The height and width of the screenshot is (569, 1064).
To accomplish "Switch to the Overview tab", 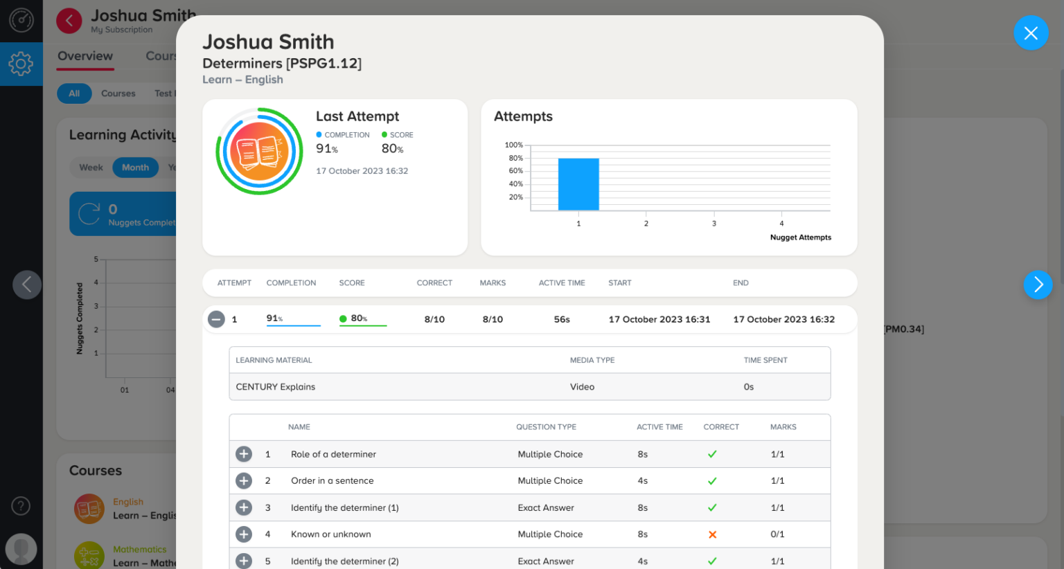I will pyautogui.click(x=85, y=56).
